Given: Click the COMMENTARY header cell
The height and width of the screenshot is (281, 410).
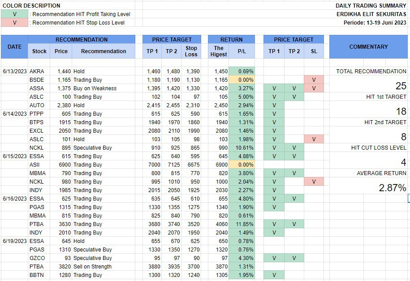Looking at the screenshot, I should tap(368, 46).
